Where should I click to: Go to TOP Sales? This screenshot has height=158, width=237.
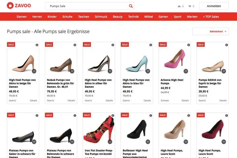click(211, 17)
